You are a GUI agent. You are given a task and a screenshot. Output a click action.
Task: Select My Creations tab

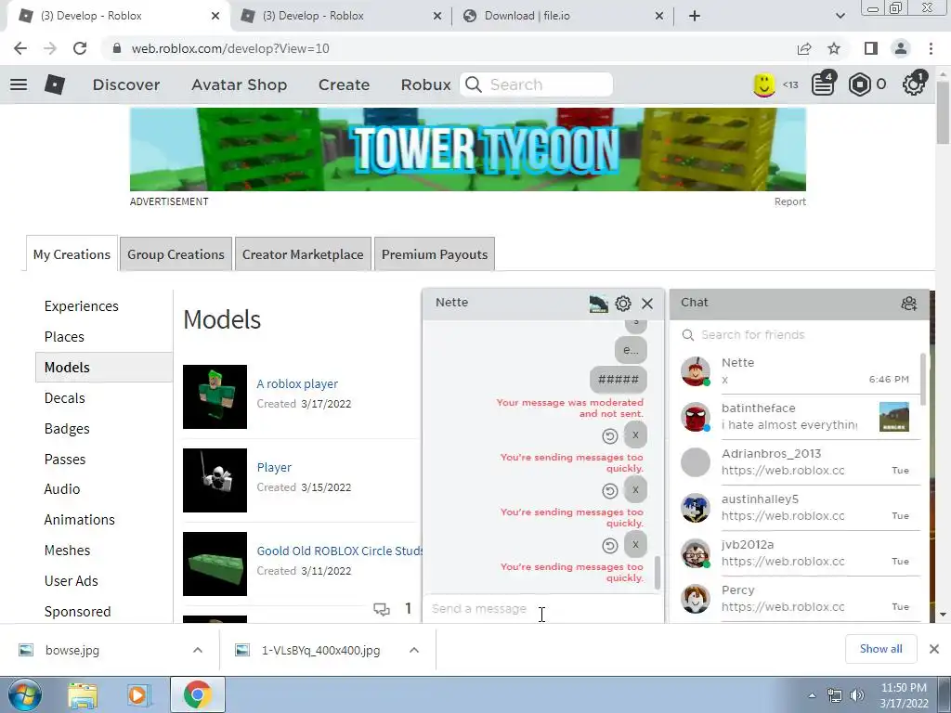pos(72,254)
